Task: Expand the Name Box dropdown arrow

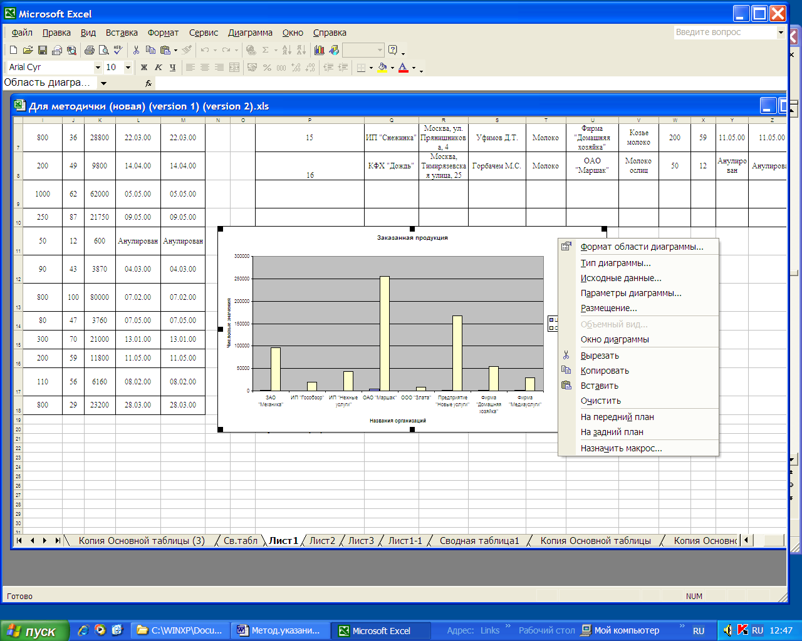Action: point(103,83)
